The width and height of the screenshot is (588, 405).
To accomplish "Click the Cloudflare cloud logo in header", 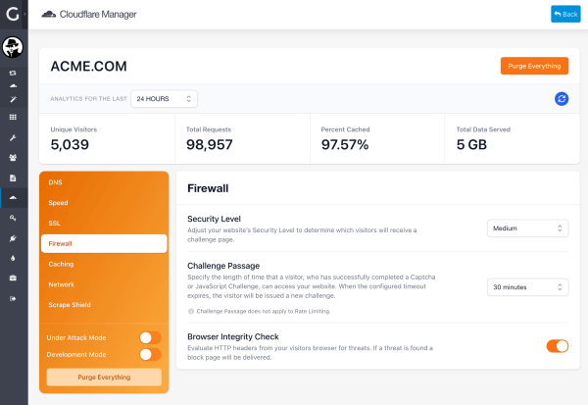I will [x=49, y=15].
